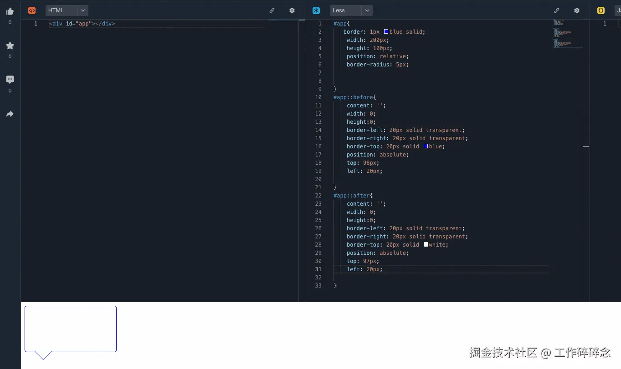Click line number 22 in Less editor

pyautogui.click(x=318, y=196)
